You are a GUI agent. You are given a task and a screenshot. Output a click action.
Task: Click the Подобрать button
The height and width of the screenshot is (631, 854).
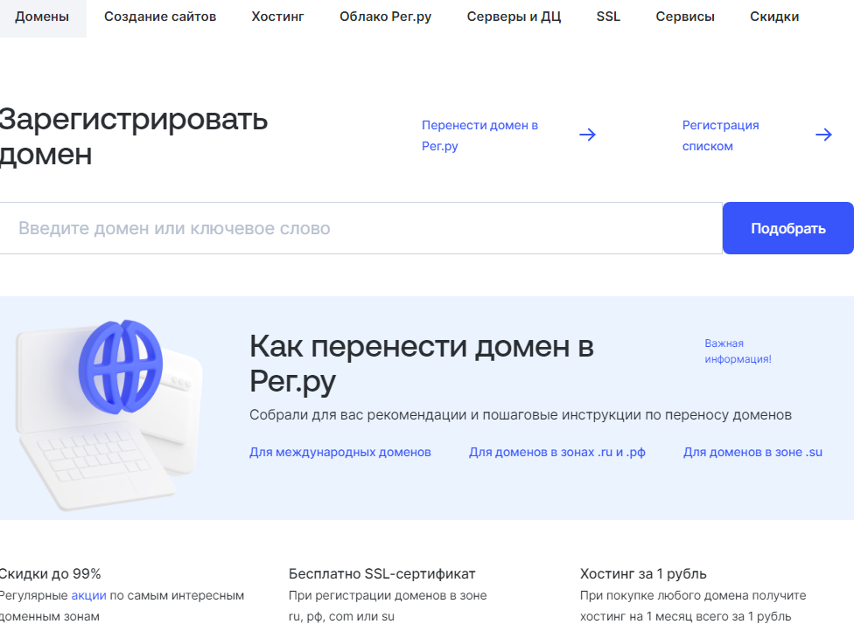pyautogui.click(x=788, y=228)
